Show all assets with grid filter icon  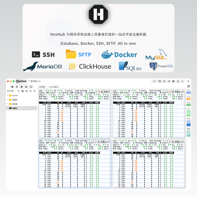[12, 87]
